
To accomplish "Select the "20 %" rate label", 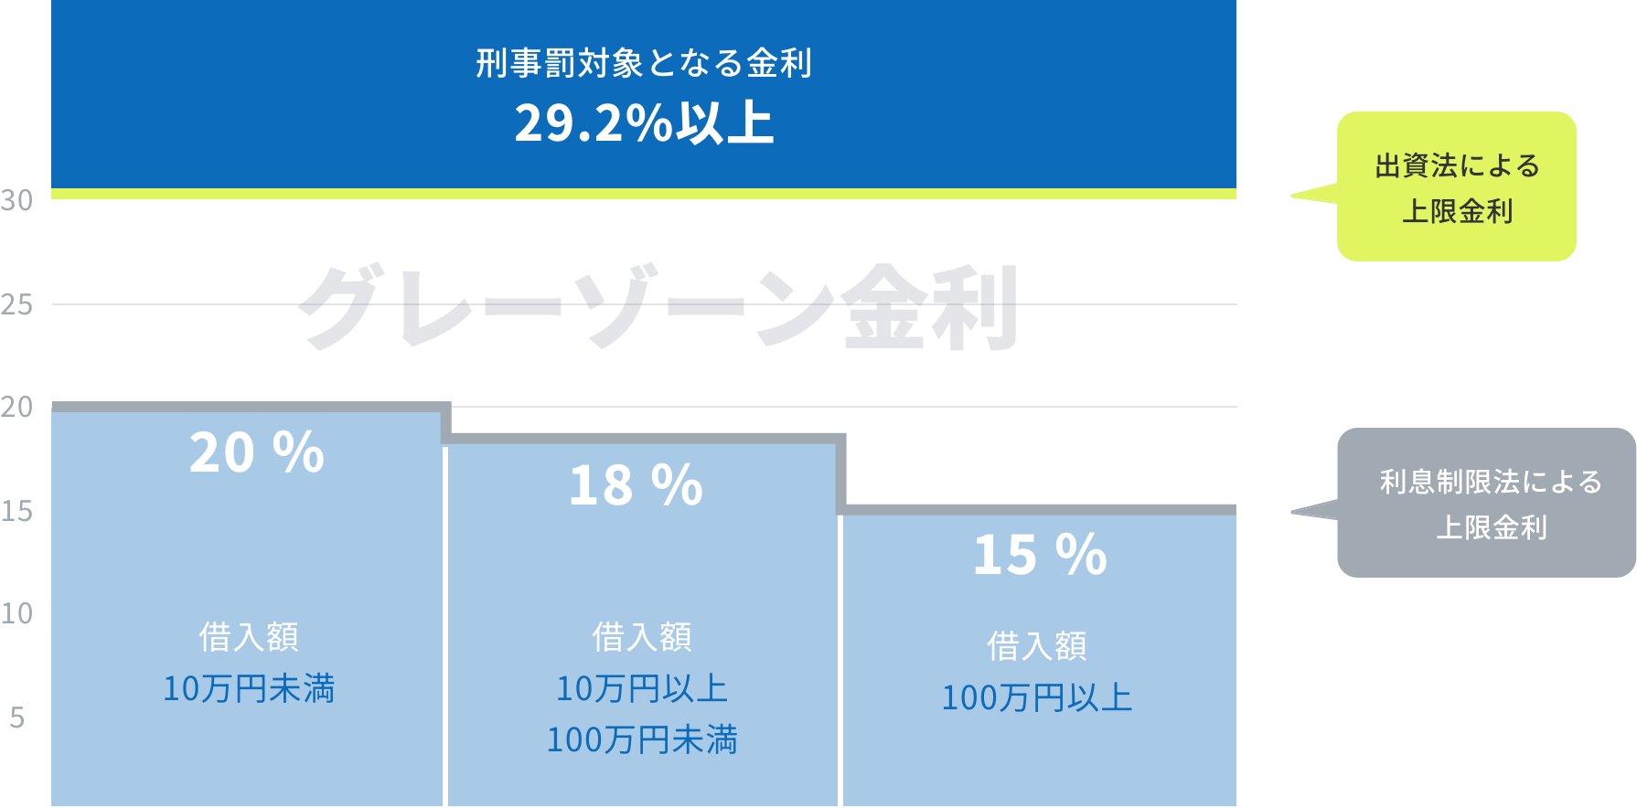I will [x=257, y=452].
